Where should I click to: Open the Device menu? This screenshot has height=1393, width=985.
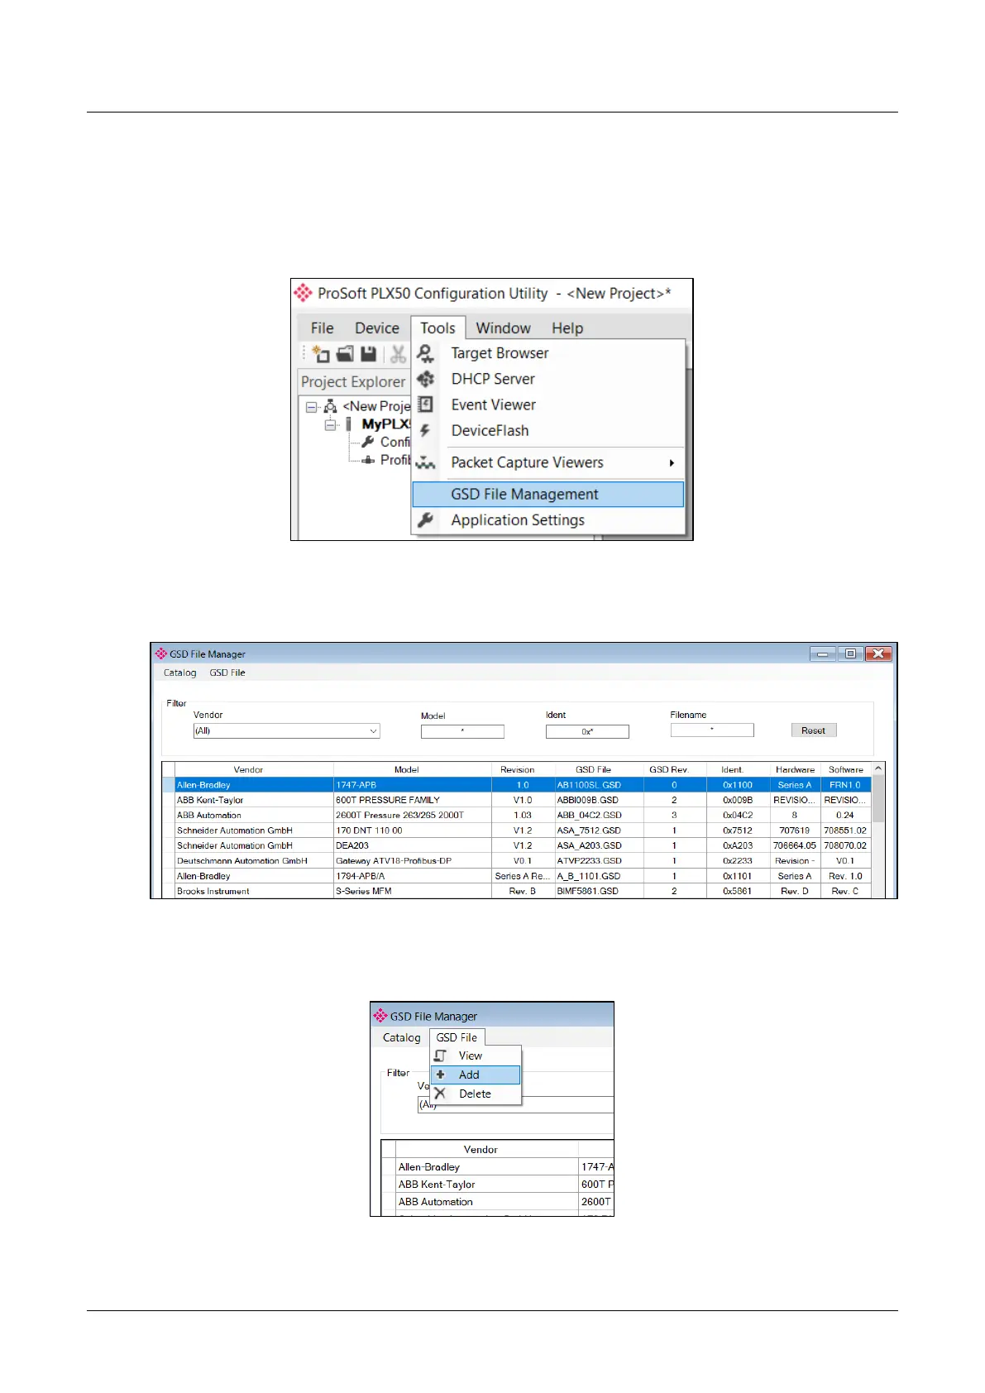[x=377, y=328]
